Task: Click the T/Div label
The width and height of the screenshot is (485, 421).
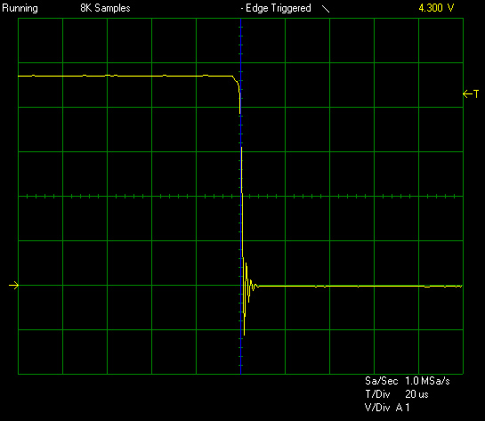Action: [x=377, y=394]
